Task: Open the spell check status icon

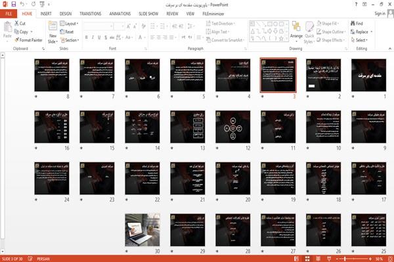Action: click(30, 259)
